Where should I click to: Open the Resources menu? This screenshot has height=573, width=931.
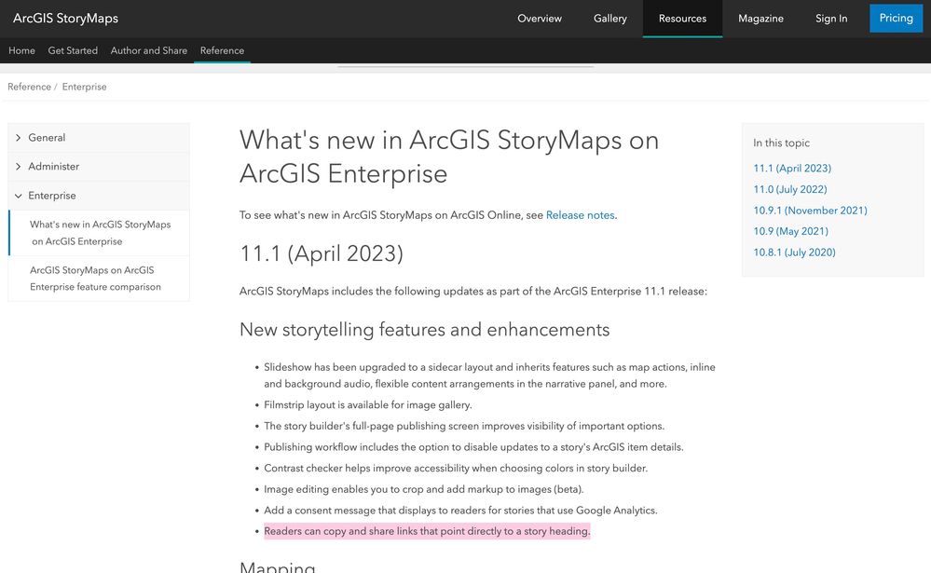pos(682,18)
